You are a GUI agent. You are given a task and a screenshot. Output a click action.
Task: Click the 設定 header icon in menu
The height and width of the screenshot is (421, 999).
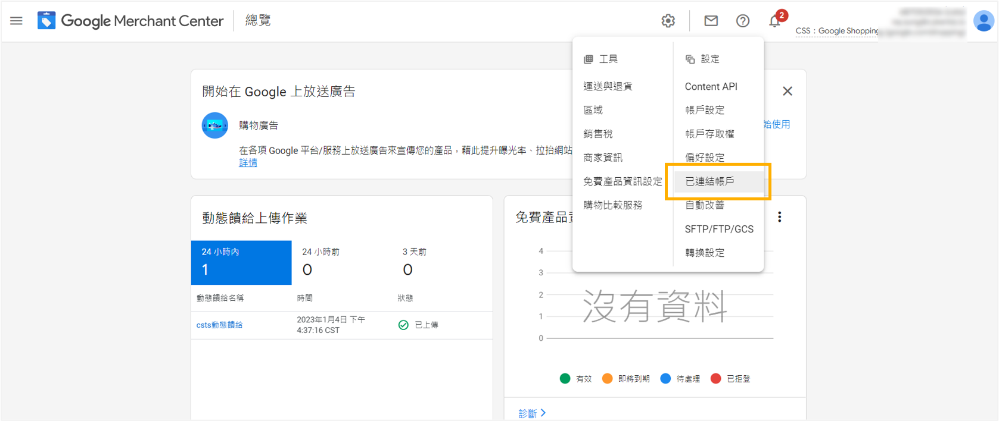(x=690, y=59)
